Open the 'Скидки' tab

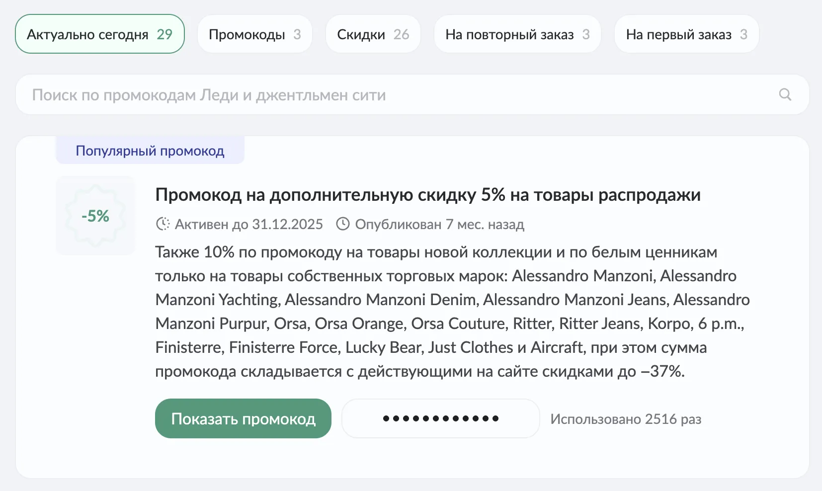[x=373, y=34]
